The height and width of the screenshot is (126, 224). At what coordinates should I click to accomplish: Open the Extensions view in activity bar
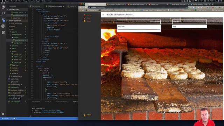coord(3,32)
